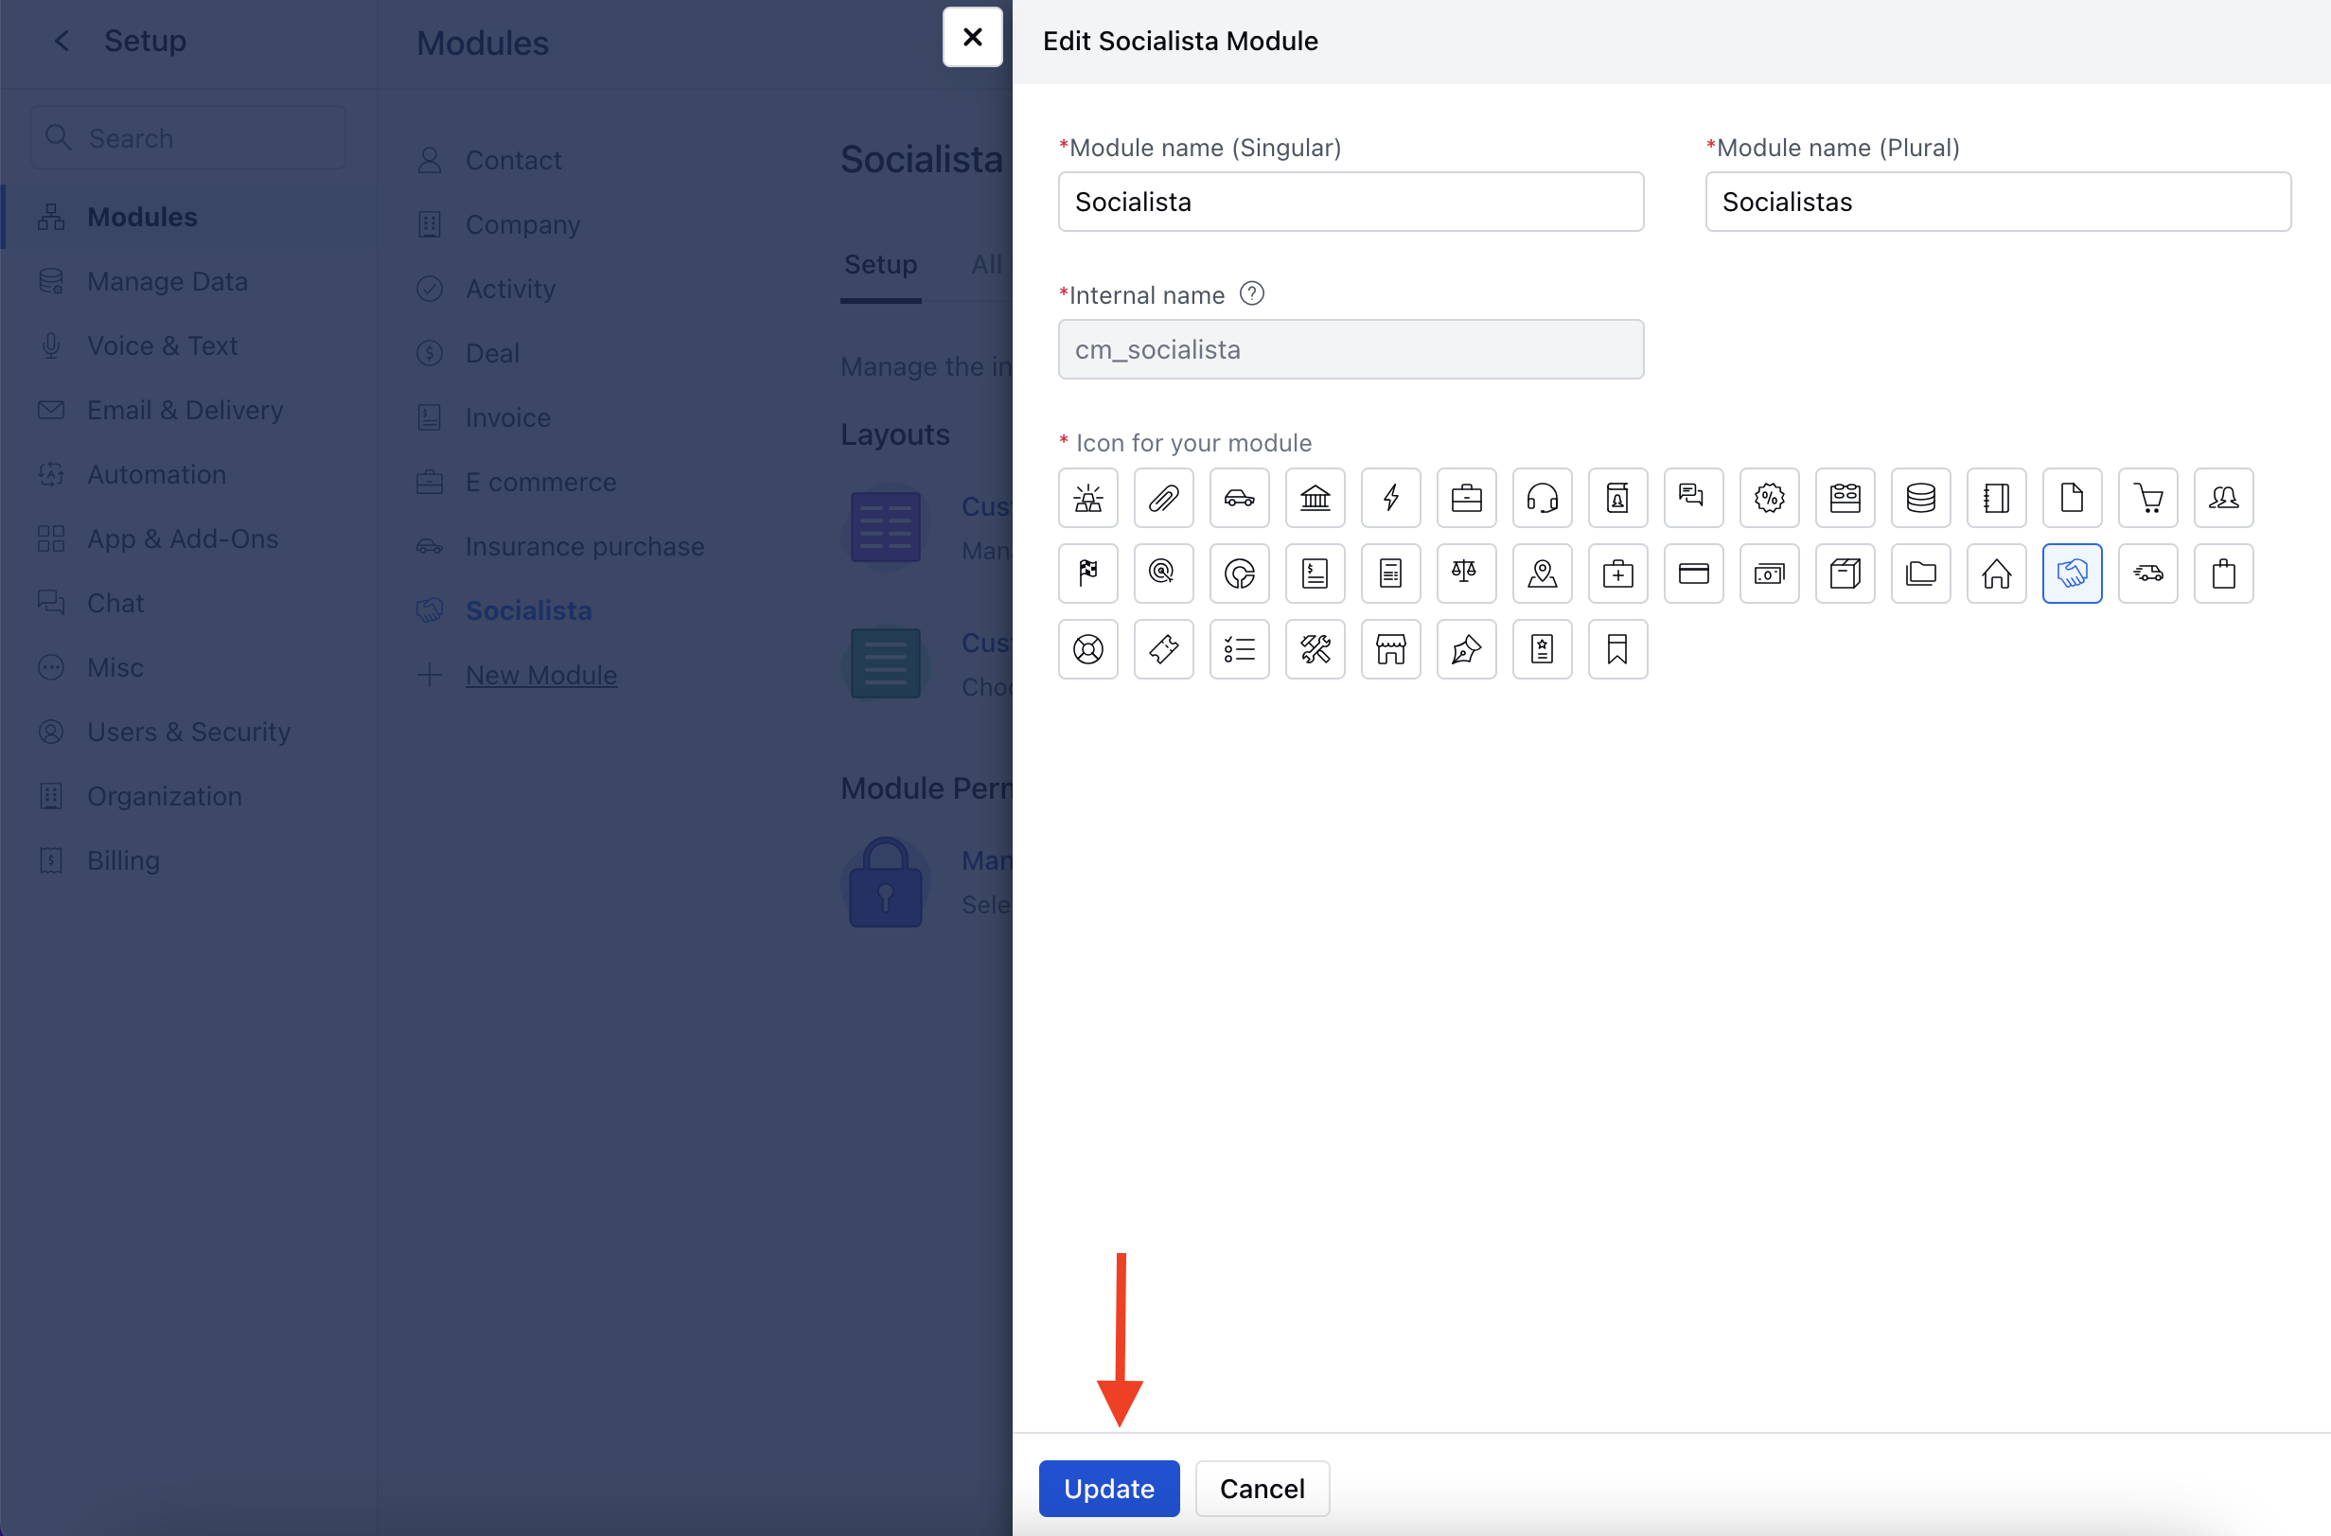Pick the headset icon
The width and height of the screenshot is (2331, 1536).
[x=1542, y=498]
